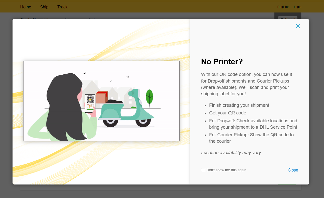This screenshot has width=324, height=198.
Task: Click the Close link in the dialog
Action: [x=293, y=170]
